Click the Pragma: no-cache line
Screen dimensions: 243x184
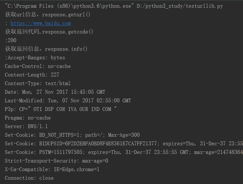coord(28,118)
